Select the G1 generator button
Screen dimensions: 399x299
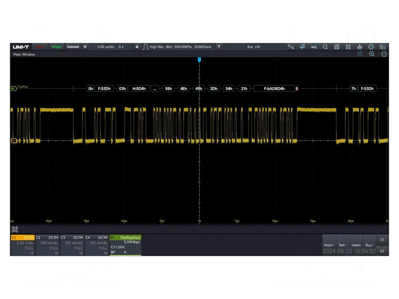pyautogui.click(x=382, y=240)
